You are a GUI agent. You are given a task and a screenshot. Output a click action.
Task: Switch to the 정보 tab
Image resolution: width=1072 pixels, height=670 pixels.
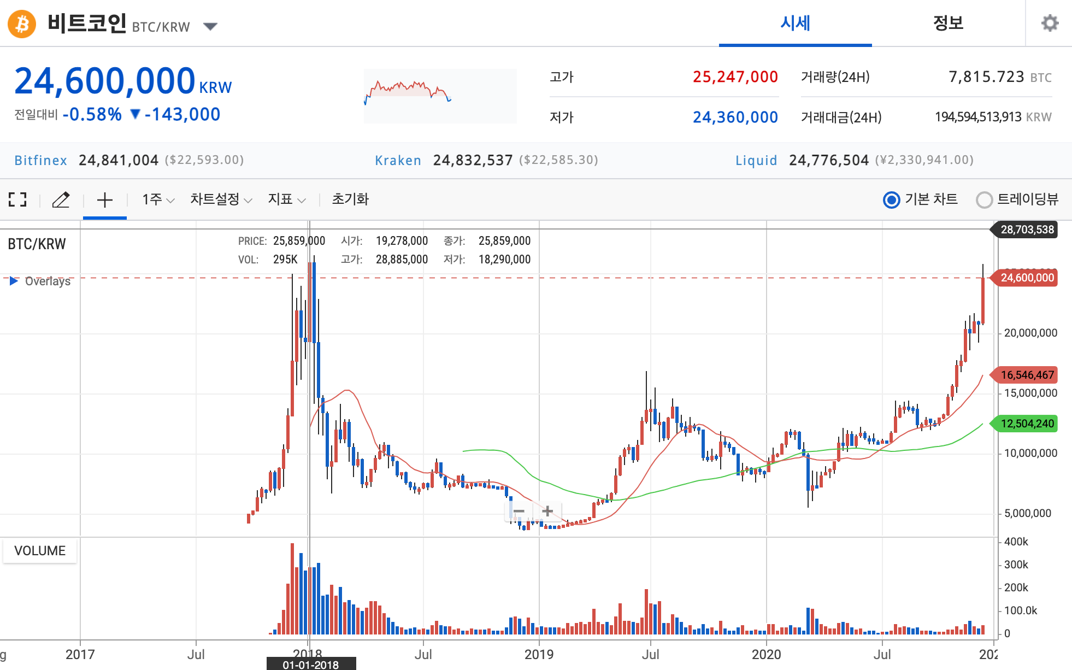(x=948, y=23)
